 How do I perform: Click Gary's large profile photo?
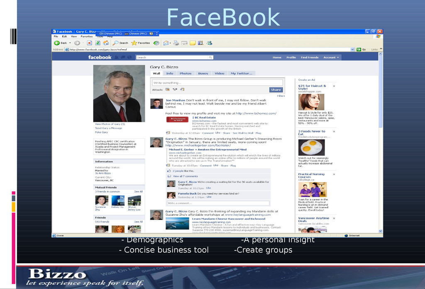[119, 94]
